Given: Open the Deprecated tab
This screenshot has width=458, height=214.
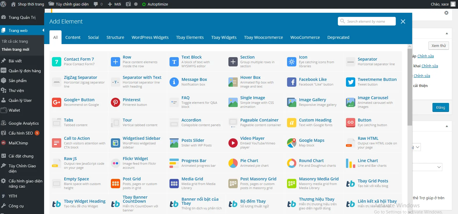Looking at the screenshot, I should click(x=338, y=37).
